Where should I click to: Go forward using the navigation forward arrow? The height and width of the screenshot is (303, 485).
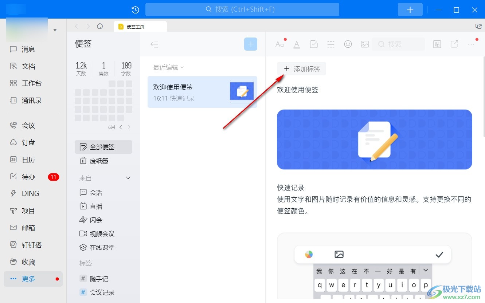pos(88,26)
